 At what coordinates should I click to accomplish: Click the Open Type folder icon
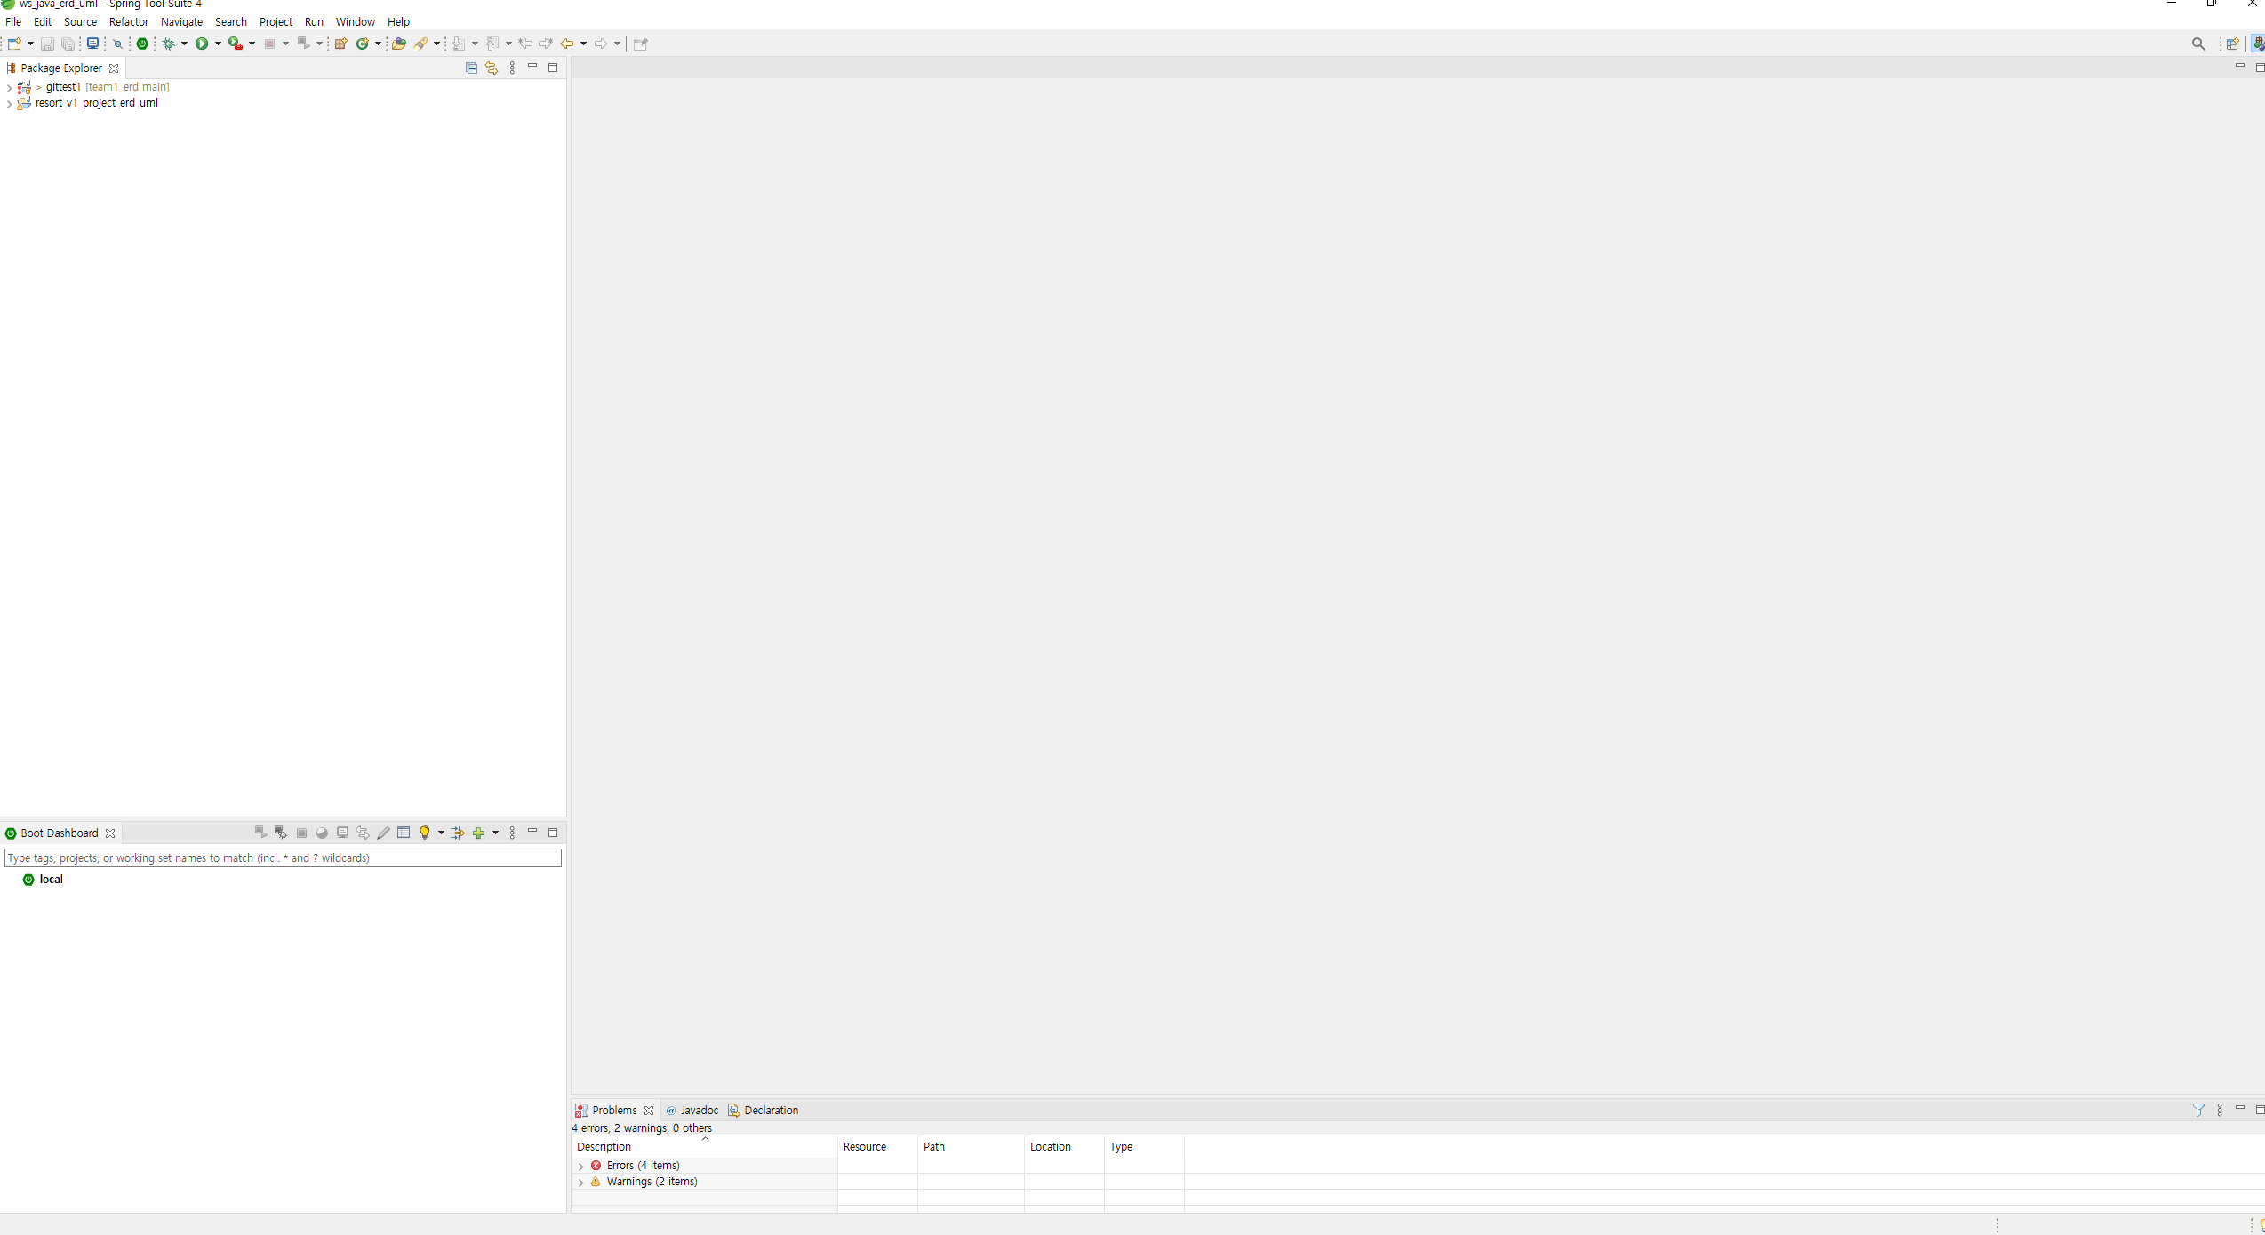click(399, 44)
